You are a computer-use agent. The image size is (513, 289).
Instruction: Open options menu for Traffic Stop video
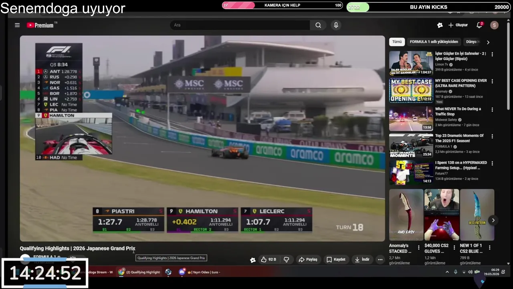tap(492, 109)
